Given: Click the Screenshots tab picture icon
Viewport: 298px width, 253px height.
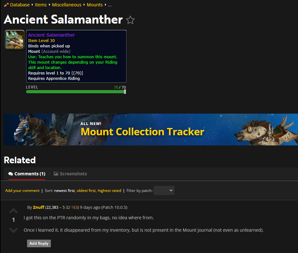Looking at the screenshot, I should pos(56,174).
